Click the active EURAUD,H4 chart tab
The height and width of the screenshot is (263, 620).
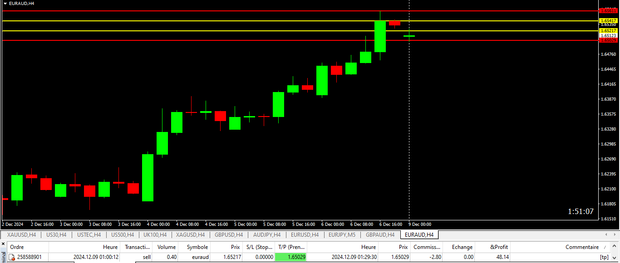[x=419, y=235]
